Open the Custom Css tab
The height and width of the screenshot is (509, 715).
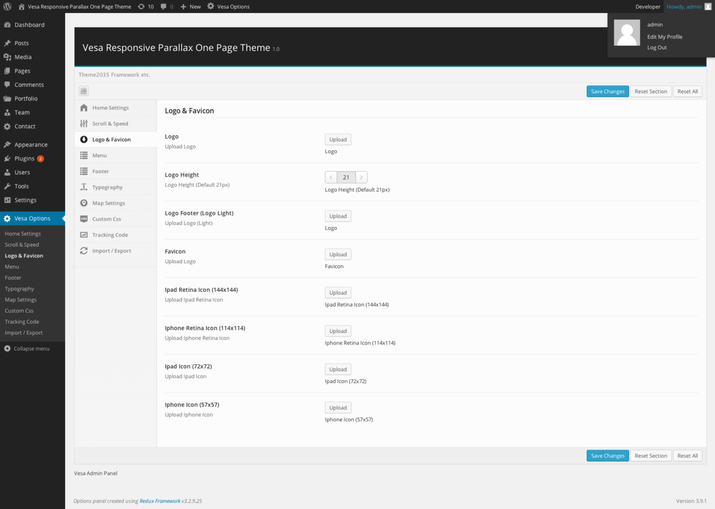point(115,219)
